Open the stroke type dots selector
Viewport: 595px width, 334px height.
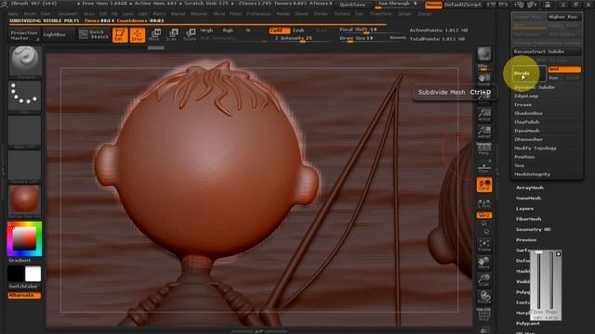25,96
